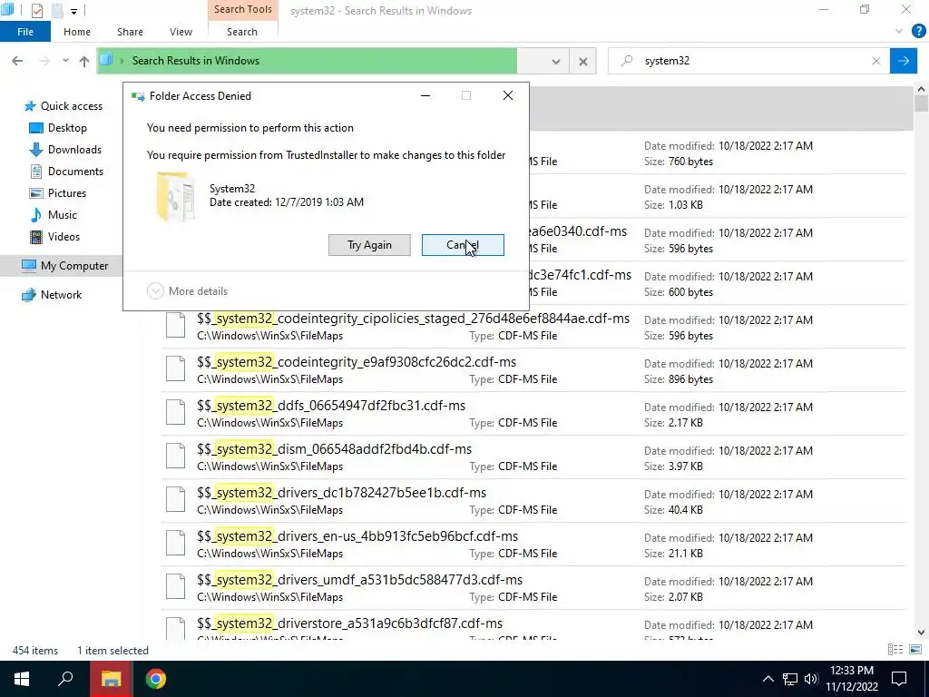Open the File menu tab
The image size is (929, 697).
point(25,32)
